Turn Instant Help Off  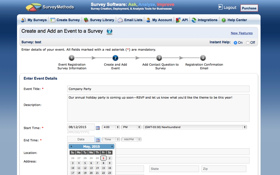point(248,42)
